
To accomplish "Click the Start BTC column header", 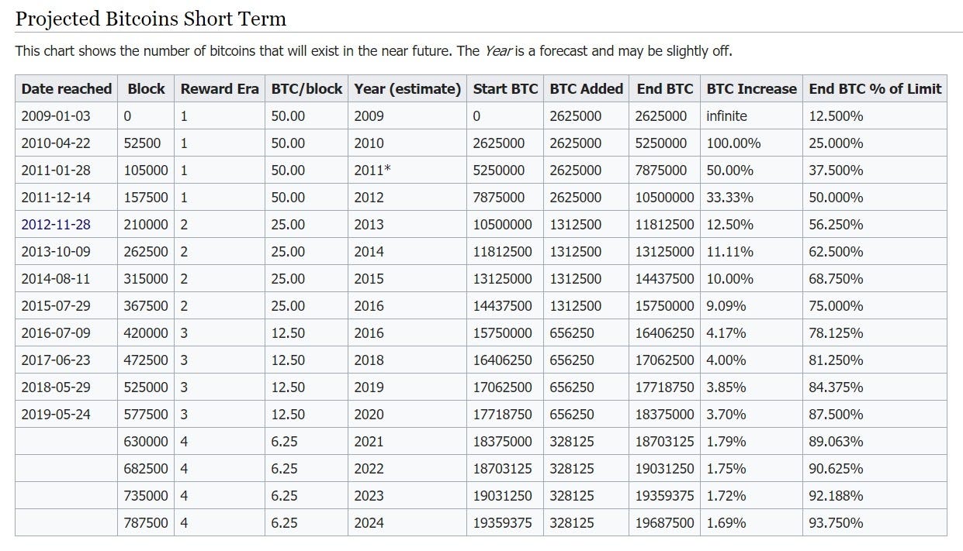I will (505, 89).
